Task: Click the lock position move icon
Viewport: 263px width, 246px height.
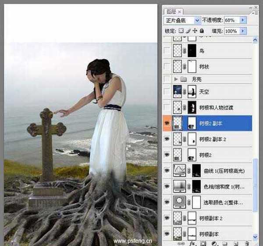Action: [x=194, y=31]
